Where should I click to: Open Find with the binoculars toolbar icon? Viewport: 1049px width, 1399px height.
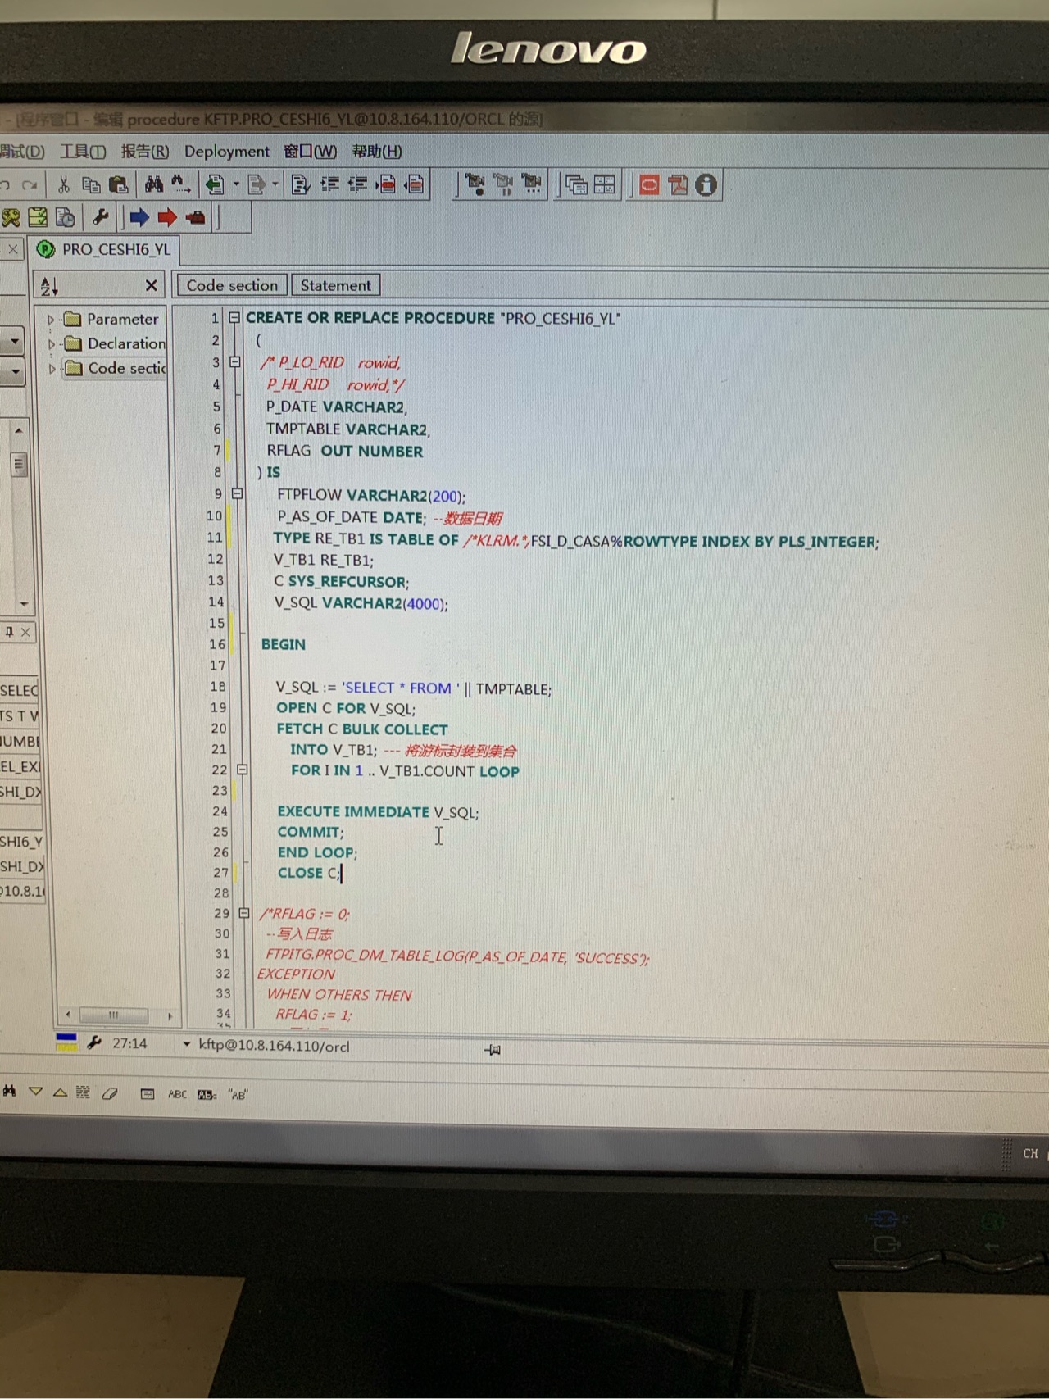(153, 185)
